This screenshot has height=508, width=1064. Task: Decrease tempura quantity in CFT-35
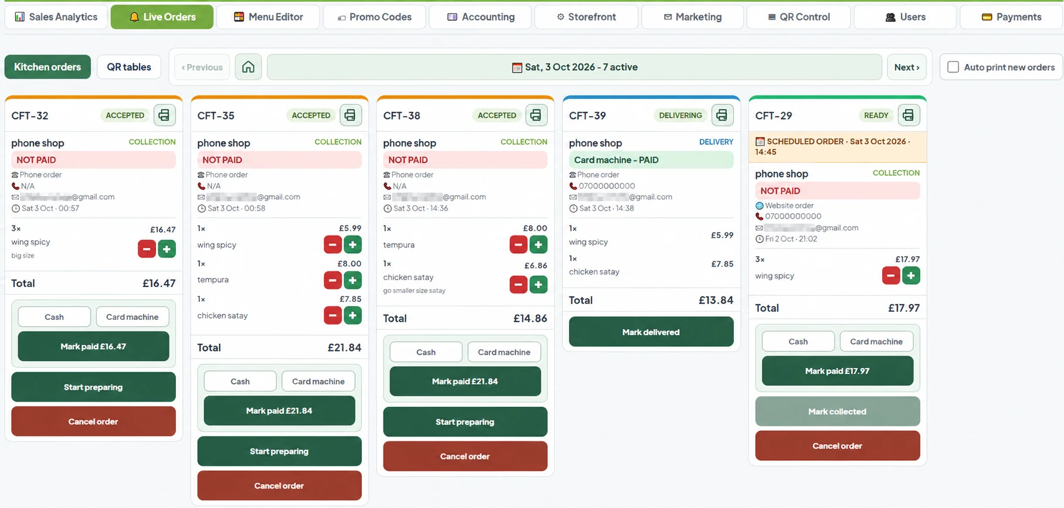click(x=333, y=280)
